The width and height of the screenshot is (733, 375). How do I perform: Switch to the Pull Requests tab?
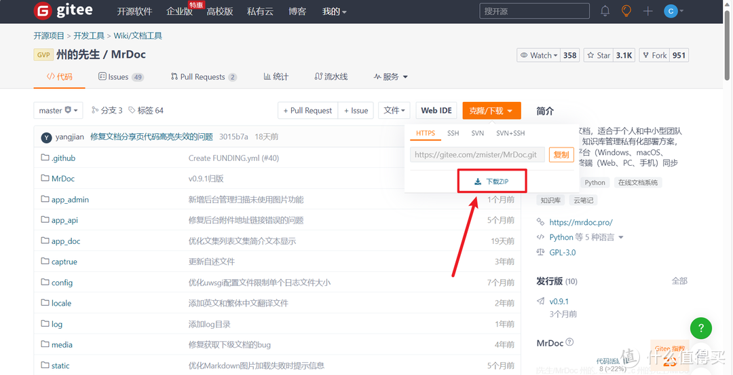pyautogui.click(x=204, y=77)
